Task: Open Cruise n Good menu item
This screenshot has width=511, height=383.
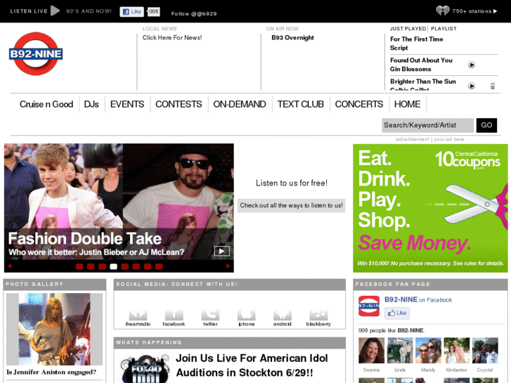Action: [46, 104]
